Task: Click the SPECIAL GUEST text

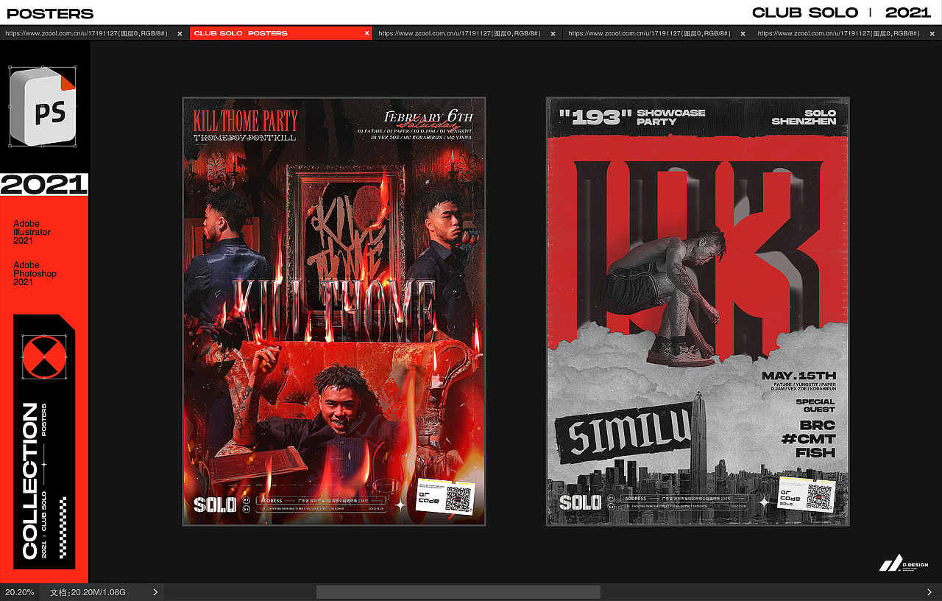Action: (815, 405)
